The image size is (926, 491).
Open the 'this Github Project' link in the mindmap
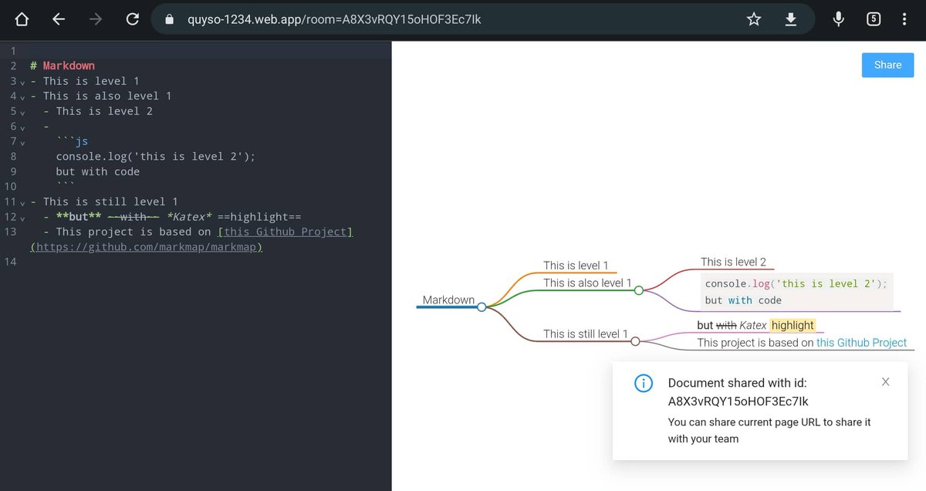(861, 342)
